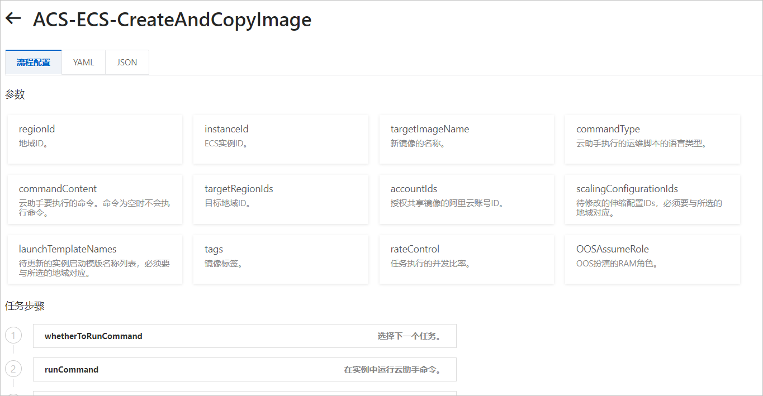Click step number 1 circle
Image resolution: width=763 pixels, height=396 pixels.
tap(13, 336)
